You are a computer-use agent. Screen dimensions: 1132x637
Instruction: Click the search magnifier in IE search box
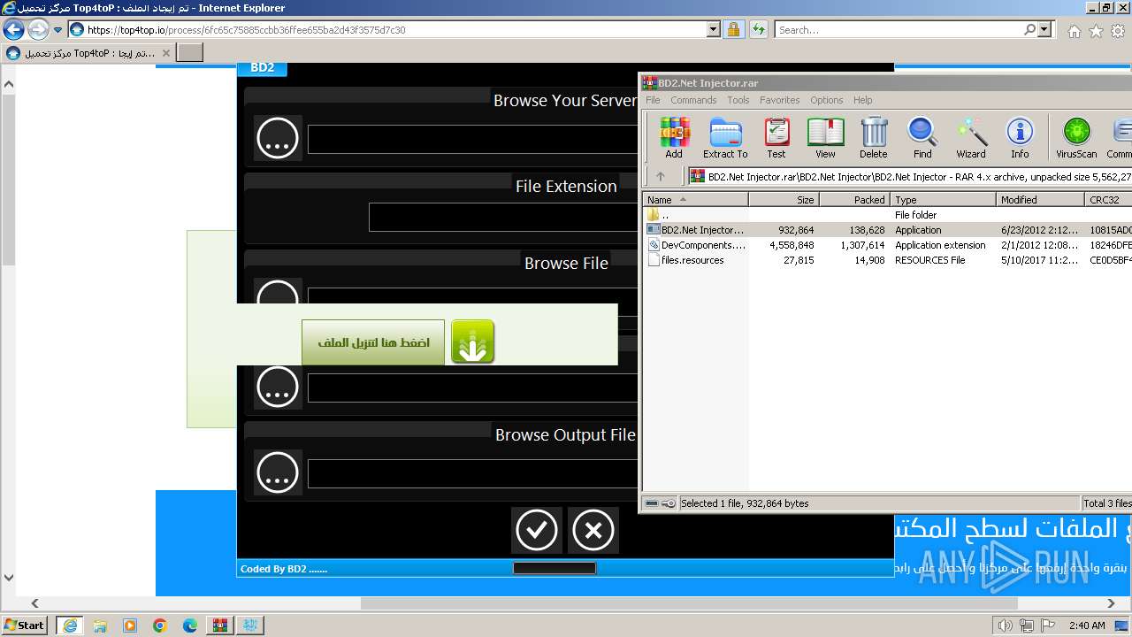click(1029, 29)
